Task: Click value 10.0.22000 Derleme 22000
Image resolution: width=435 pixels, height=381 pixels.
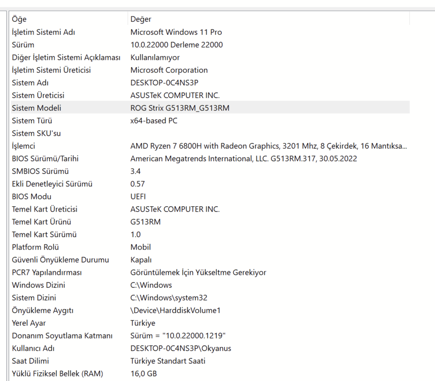Action: 177,44
